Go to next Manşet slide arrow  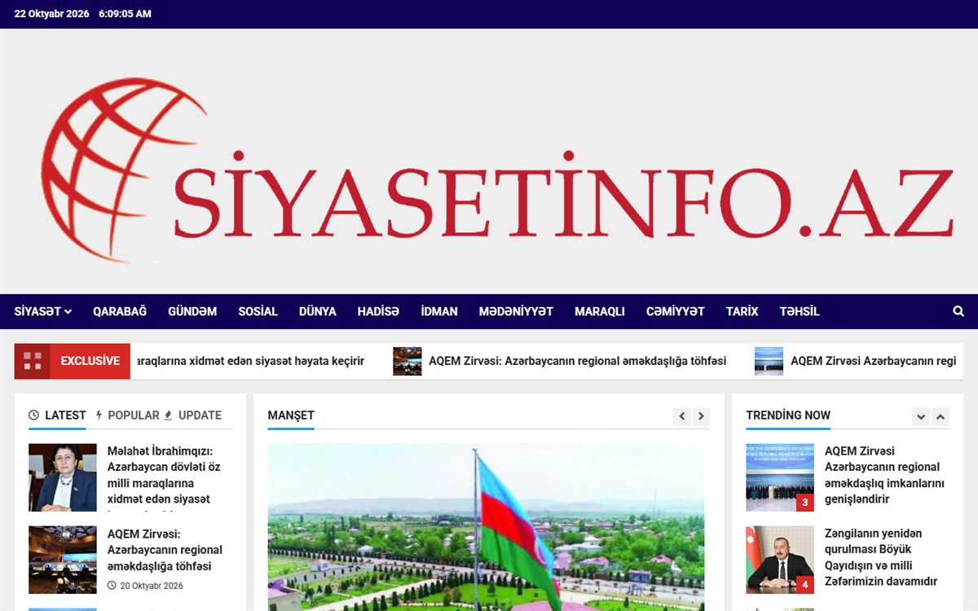tap(701, 416)
